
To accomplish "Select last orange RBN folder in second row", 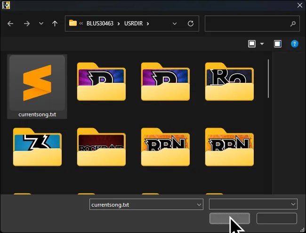I will [229, 147].
